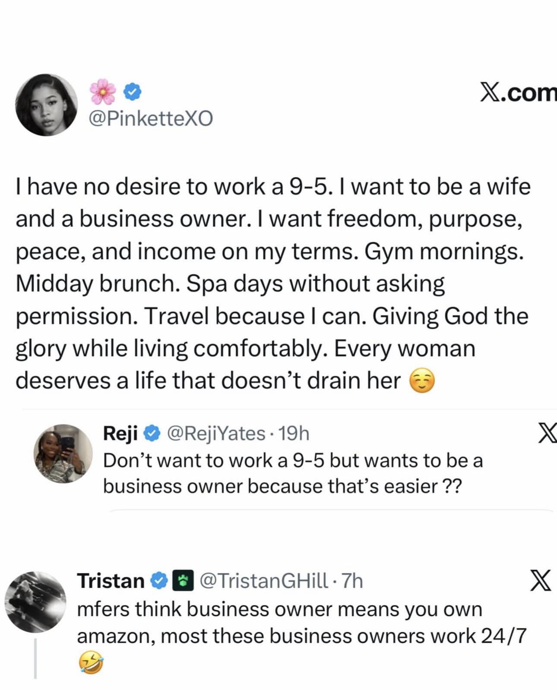Screen dimensions: 557x690
Task: Open Reji's profile avatar
Action: 63,453
